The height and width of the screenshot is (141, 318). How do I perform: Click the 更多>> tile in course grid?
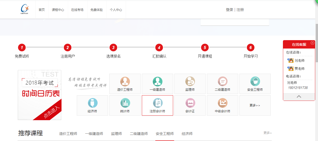coord(255,105)
